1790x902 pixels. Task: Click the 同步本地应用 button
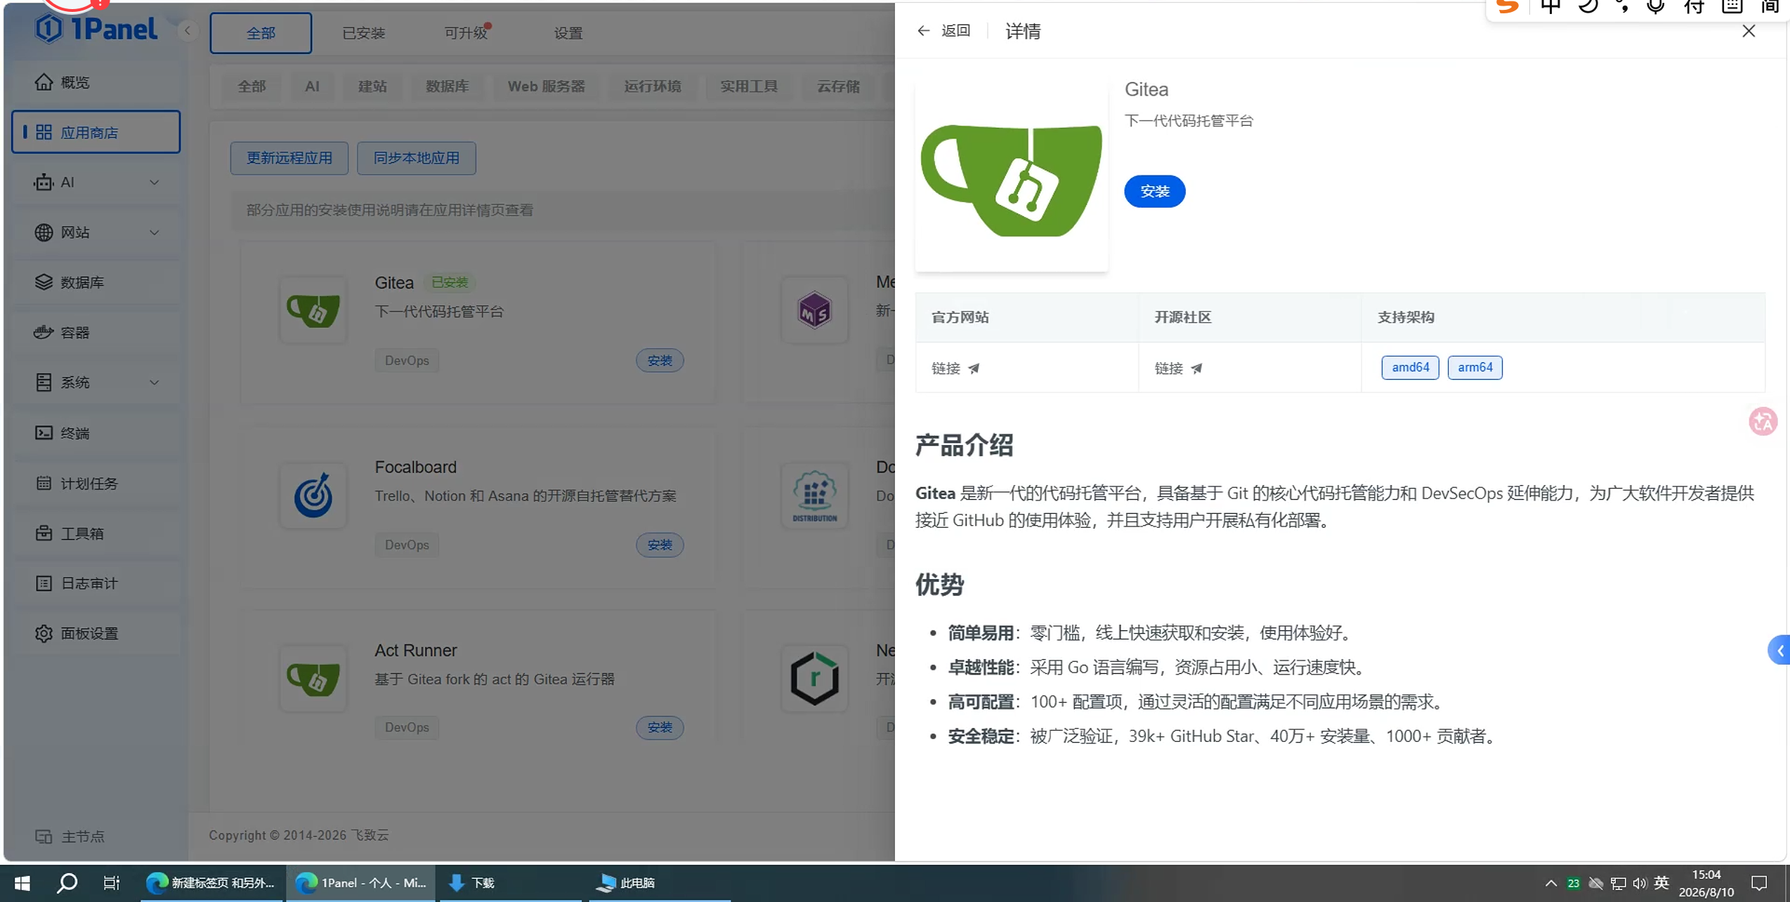click(417, 158)
